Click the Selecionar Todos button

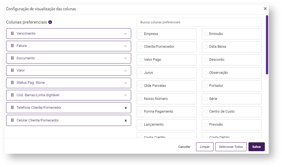[x=231, y=147]
